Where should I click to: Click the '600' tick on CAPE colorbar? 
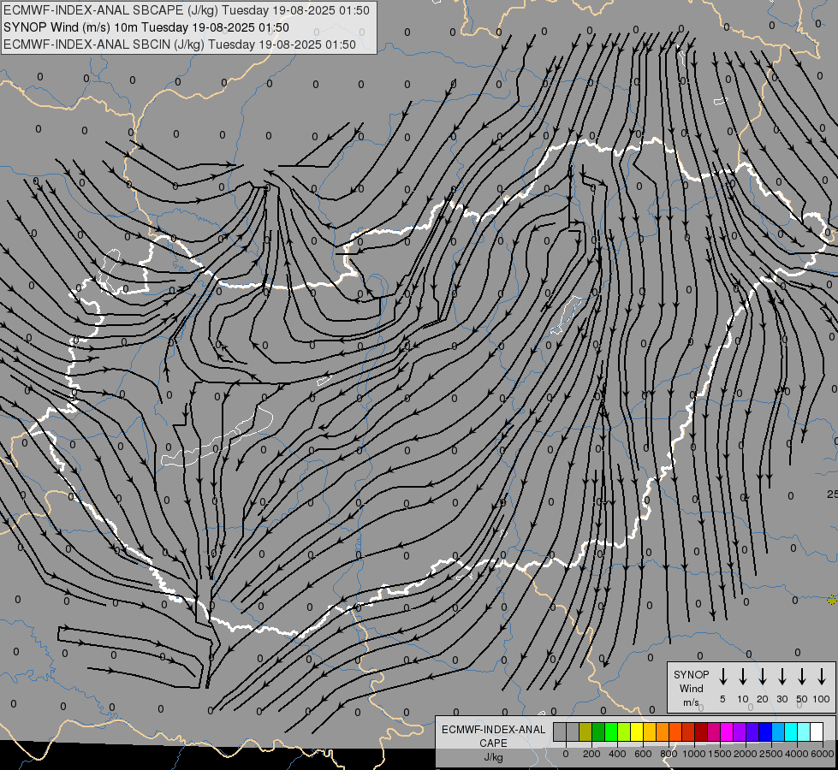643,754
